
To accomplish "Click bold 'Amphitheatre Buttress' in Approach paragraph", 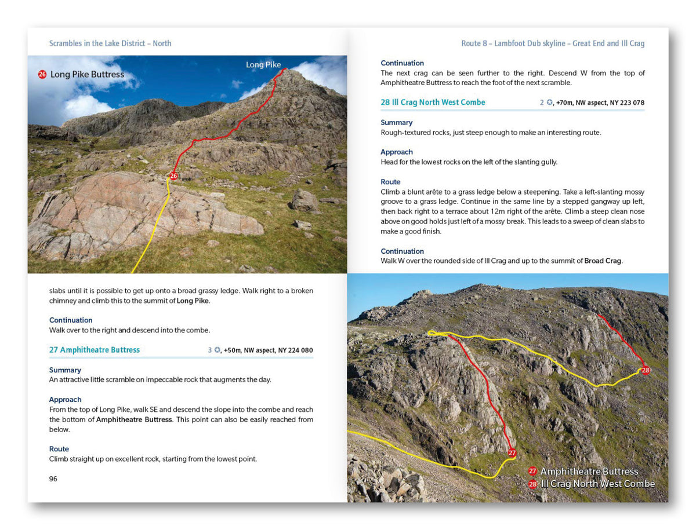I will point(134,419).
